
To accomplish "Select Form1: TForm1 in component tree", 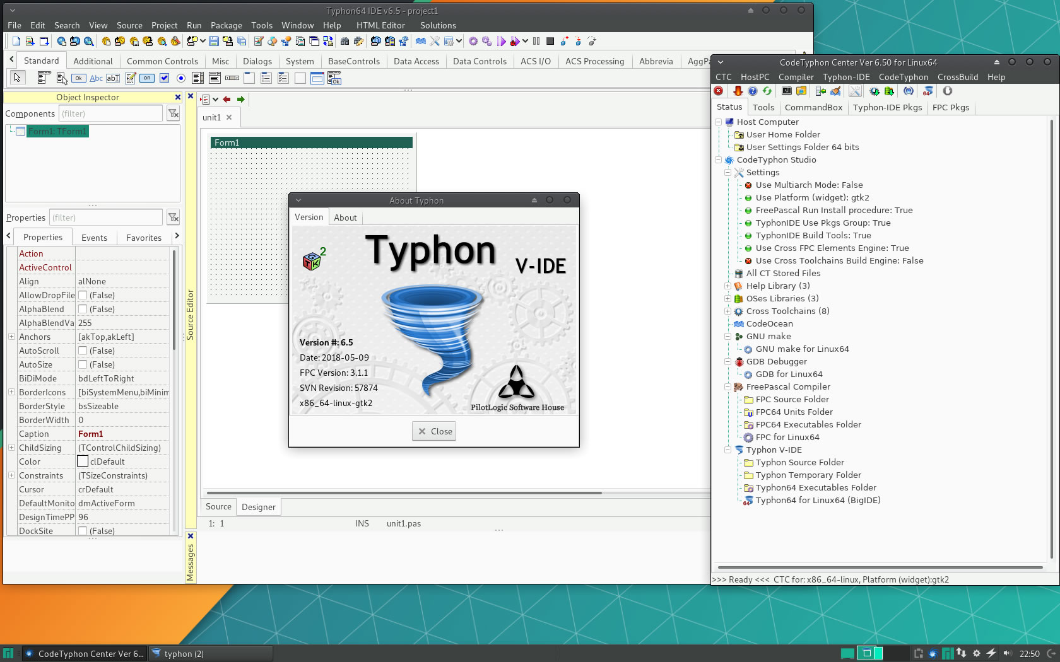I will click(57, 131).
